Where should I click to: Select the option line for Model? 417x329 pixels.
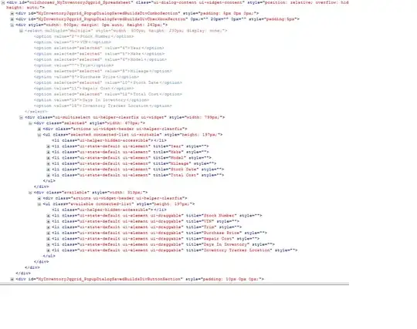tap(100, 59)
